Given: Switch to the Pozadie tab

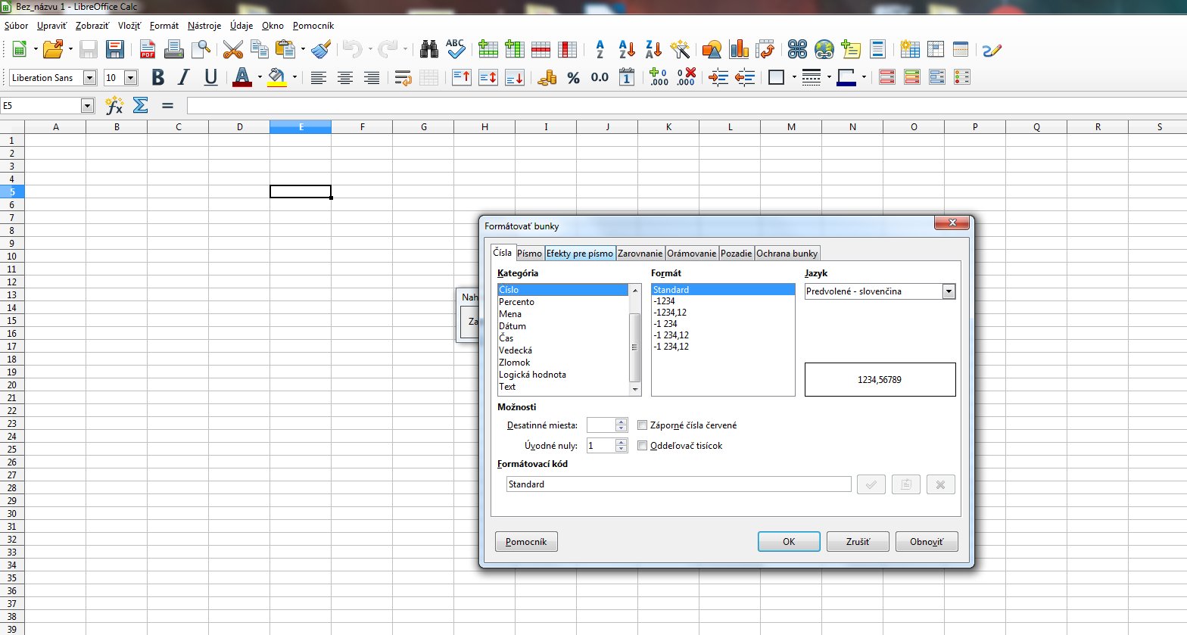Looking at the screenshot, I should click(x=736, y=254).
